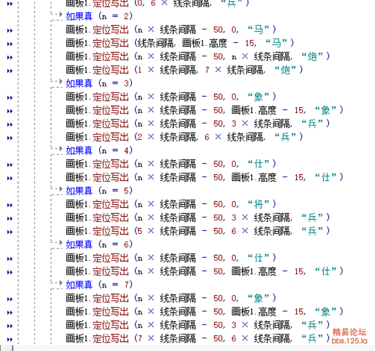Click gutter arrow beside 2 × 线条间隔 “兵” line
Screen dimensions: 375x351
click(x=10, y=138)
